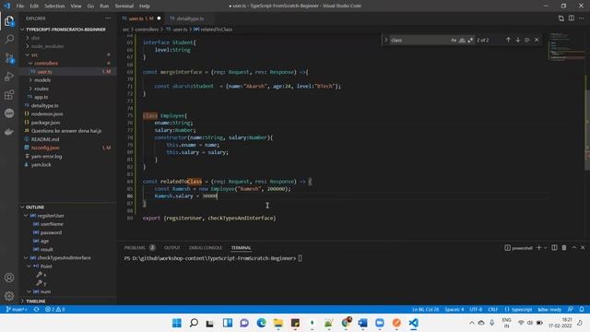Image resolution: width=590 pixels, height=332 pixels.
Task: Split the editor right
Action: pyautogui.click(x=572, y=18)
